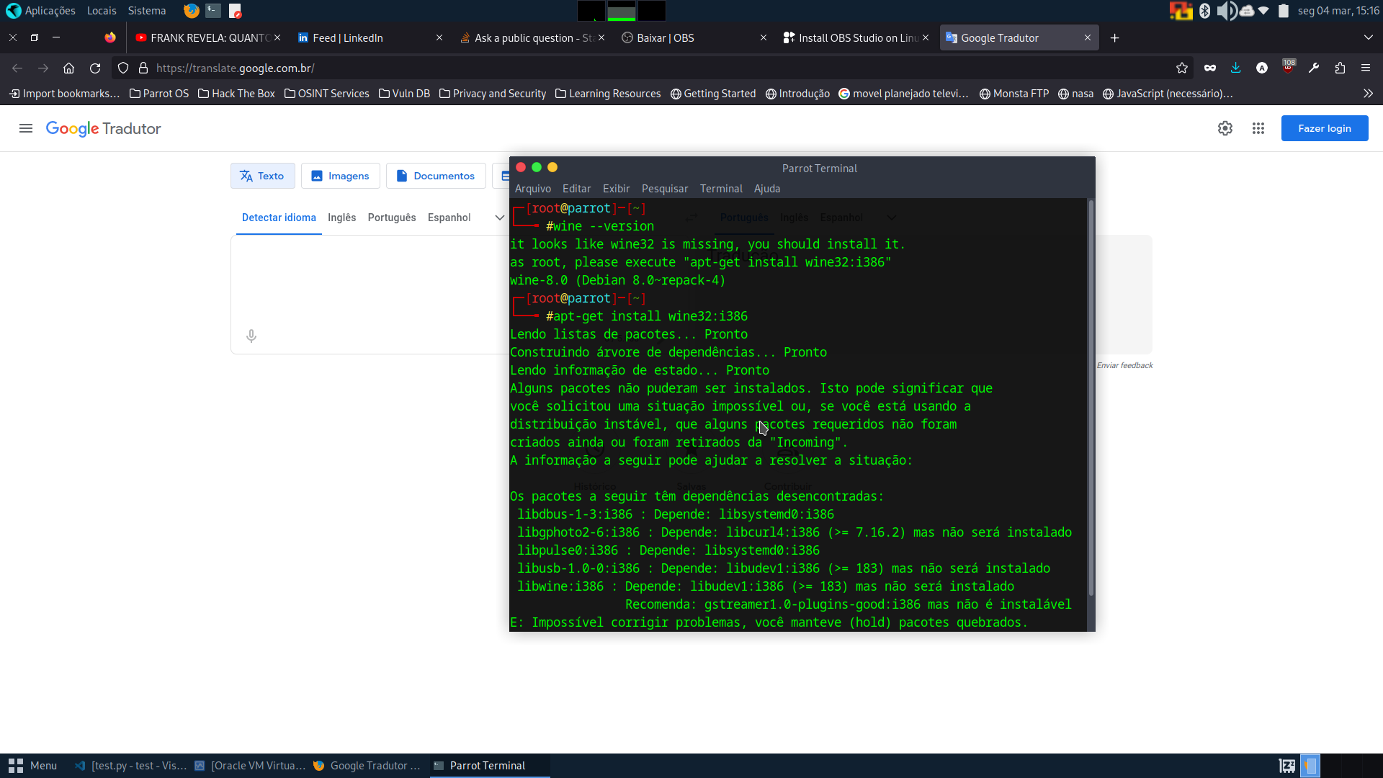Image resolution: width=1383 pixels, height=778 pixels.
Task: Open Ajuda menu in Parrot Terminal
Action: point(767,189)
